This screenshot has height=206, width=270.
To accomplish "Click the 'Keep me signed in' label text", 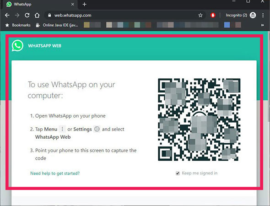I will point(200,173).
